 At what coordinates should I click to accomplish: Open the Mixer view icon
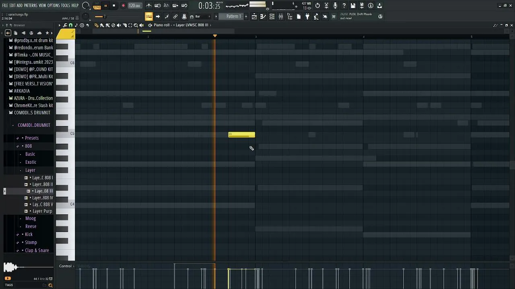[x=281, y=16]
